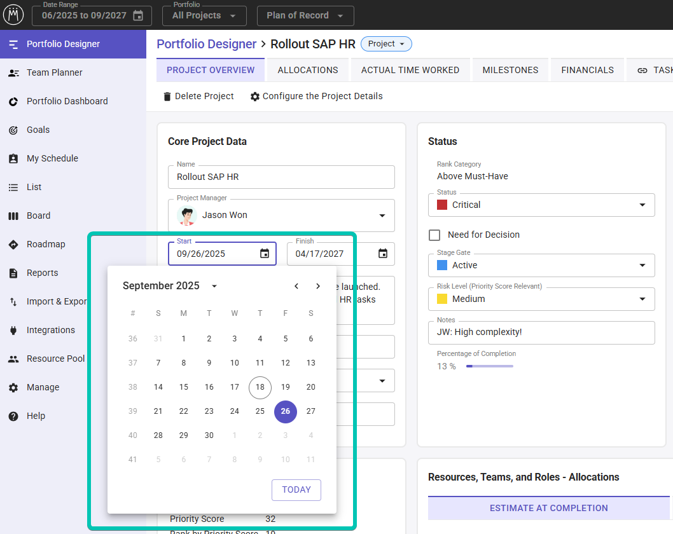
Task: Click the Percentage of Completion progress bar
Action: pyautogui.click(x=489, y=366)
